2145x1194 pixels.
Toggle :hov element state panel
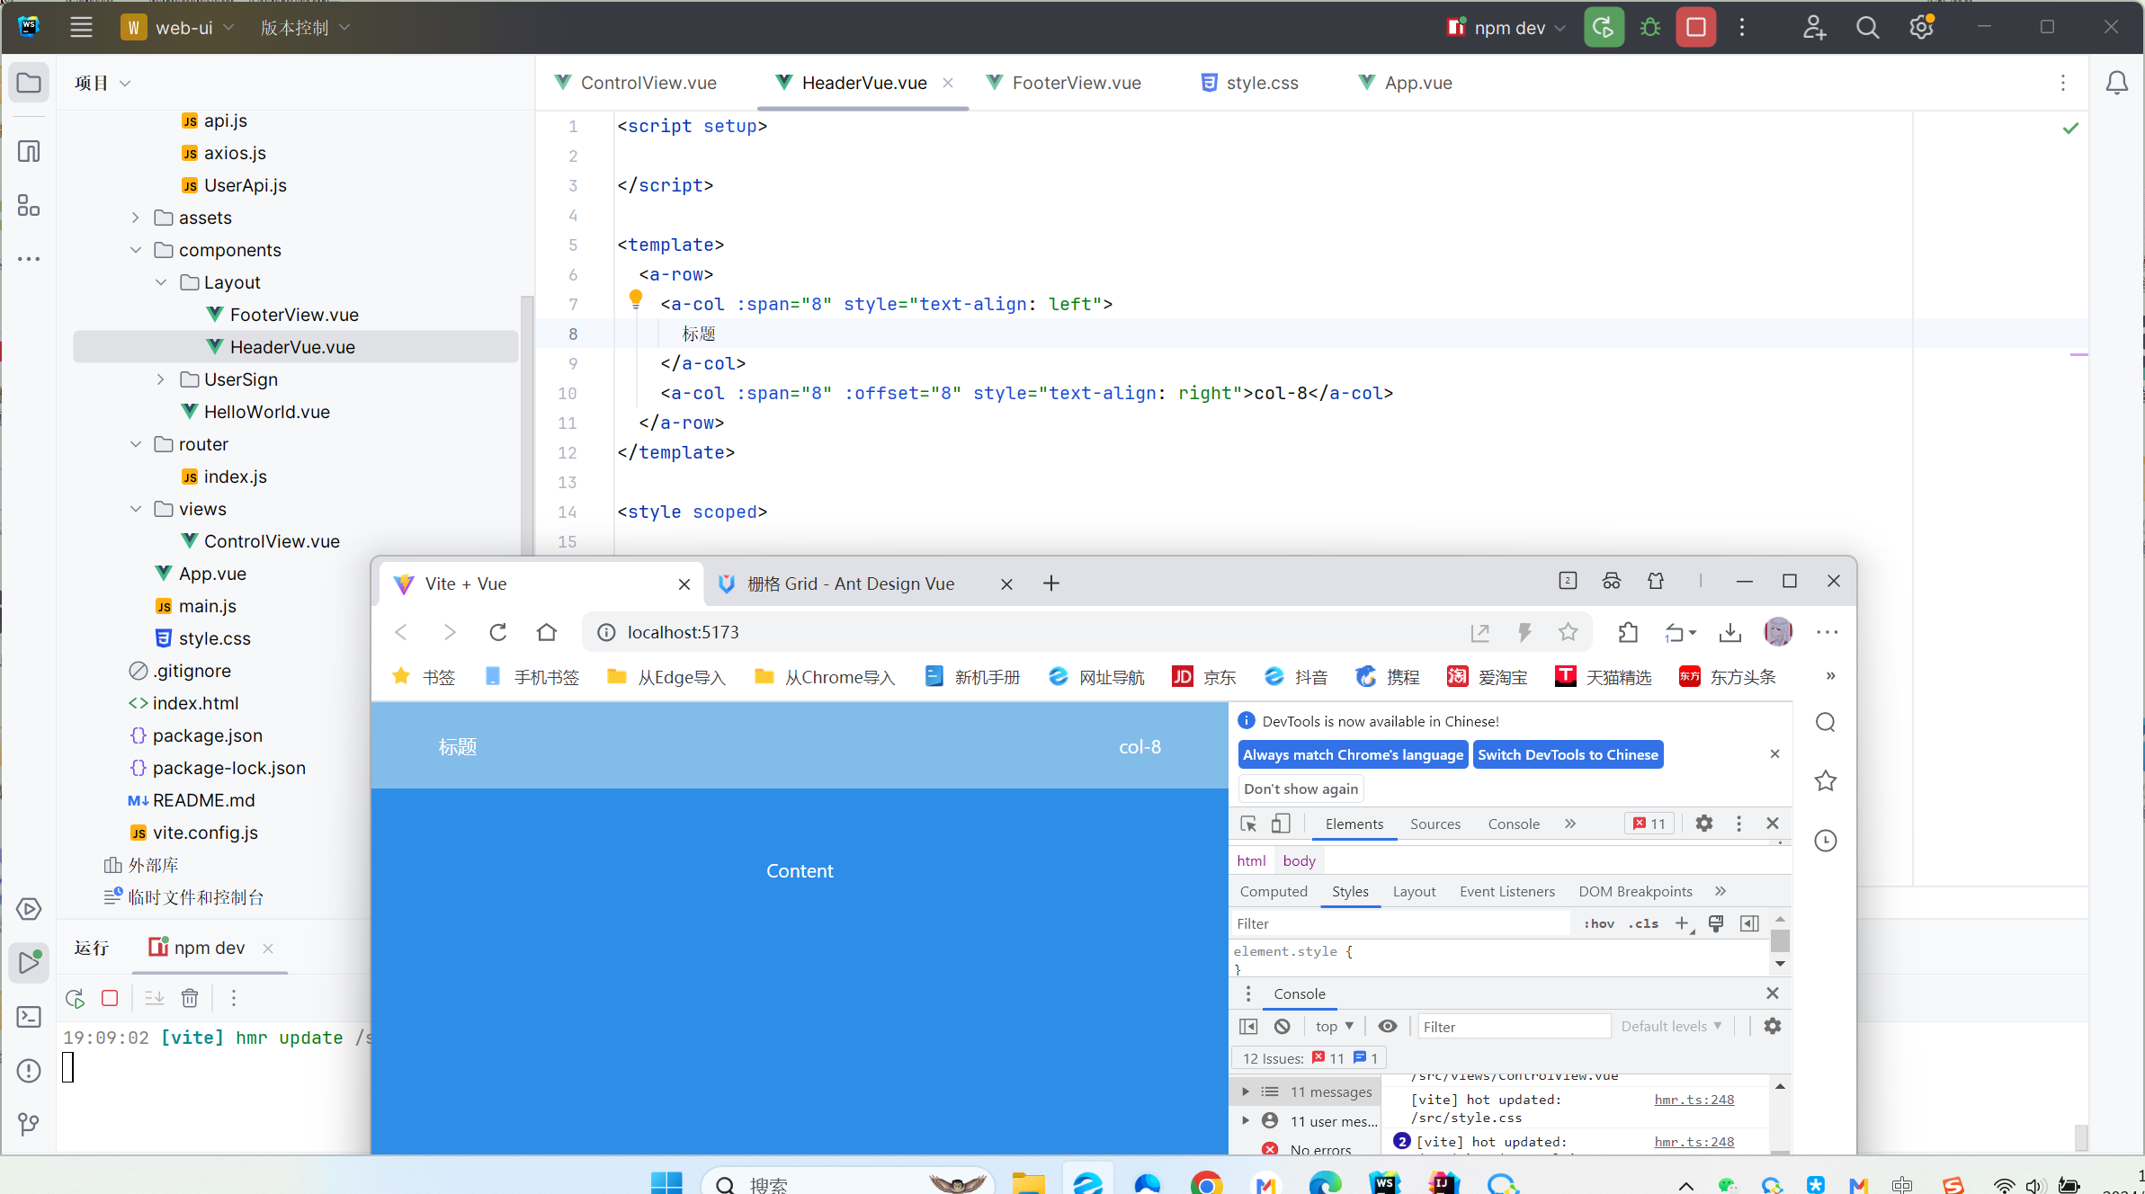(x=1599, y=923)
